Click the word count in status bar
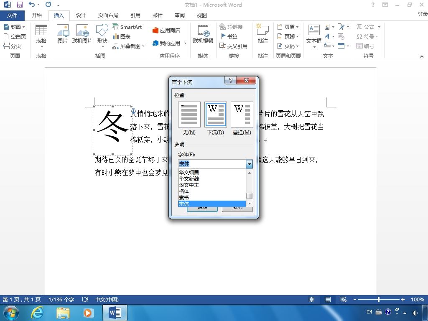 (61, 299)
